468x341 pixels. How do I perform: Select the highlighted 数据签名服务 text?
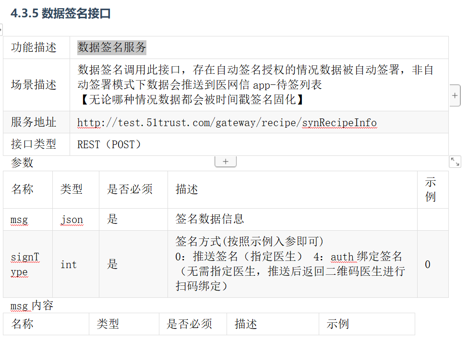pos(112,47)
